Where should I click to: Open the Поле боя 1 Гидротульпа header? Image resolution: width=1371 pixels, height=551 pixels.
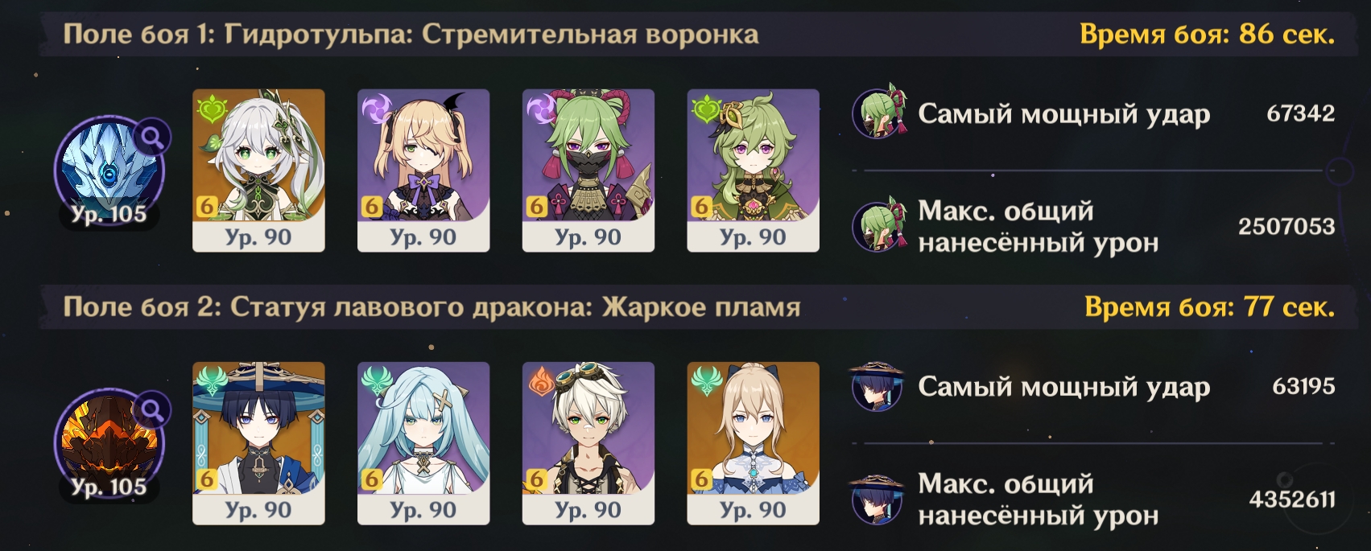point(411,35)
